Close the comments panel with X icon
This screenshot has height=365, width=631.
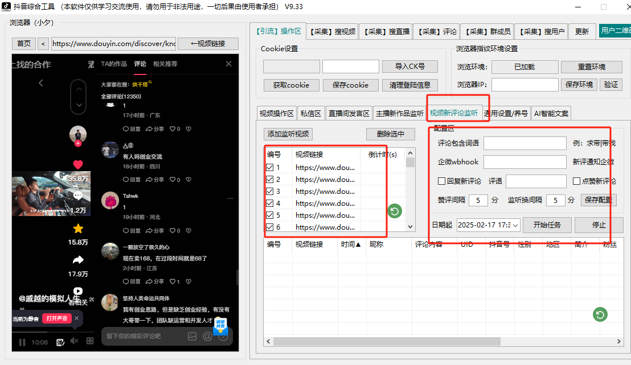(229, 64)
